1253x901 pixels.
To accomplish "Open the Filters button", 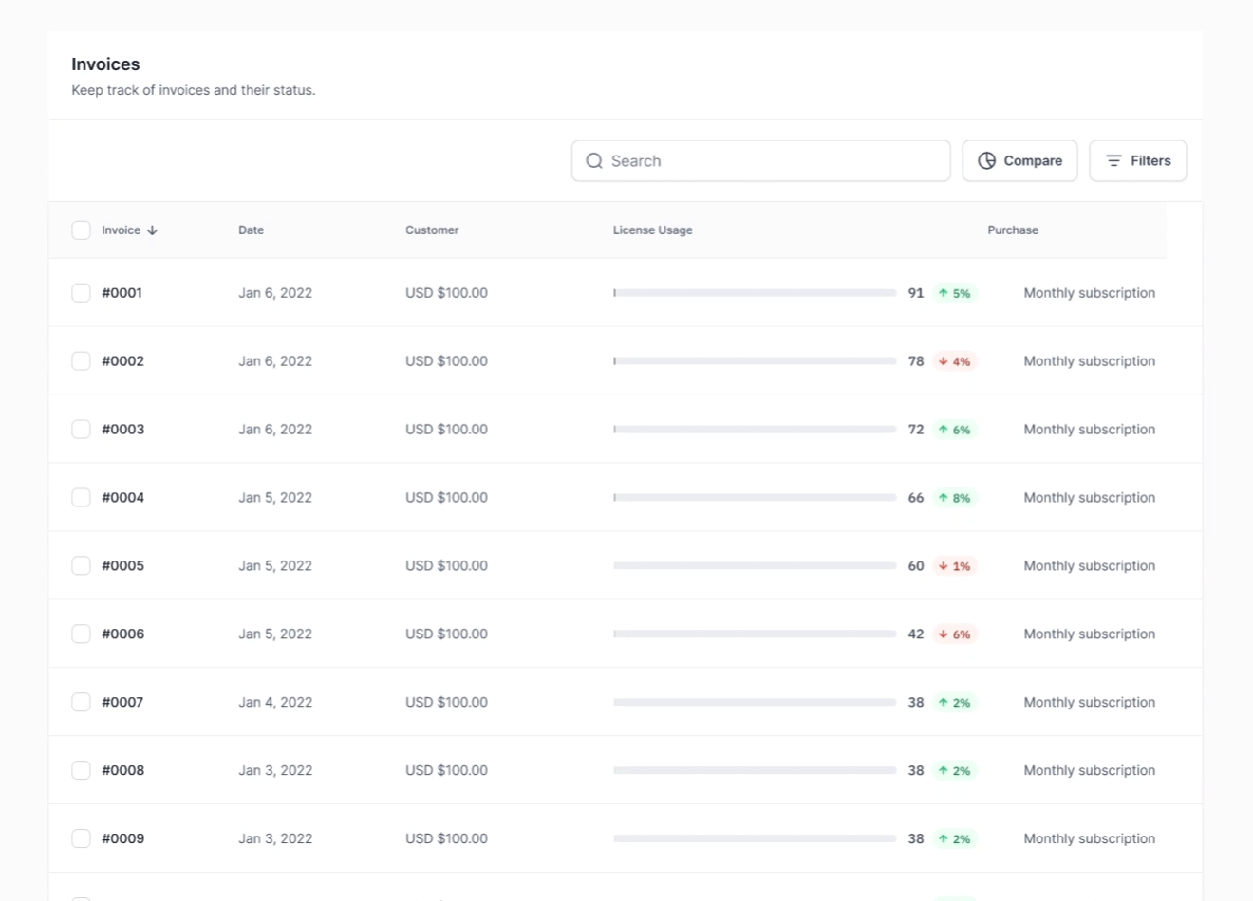I will click(1137, 161).
